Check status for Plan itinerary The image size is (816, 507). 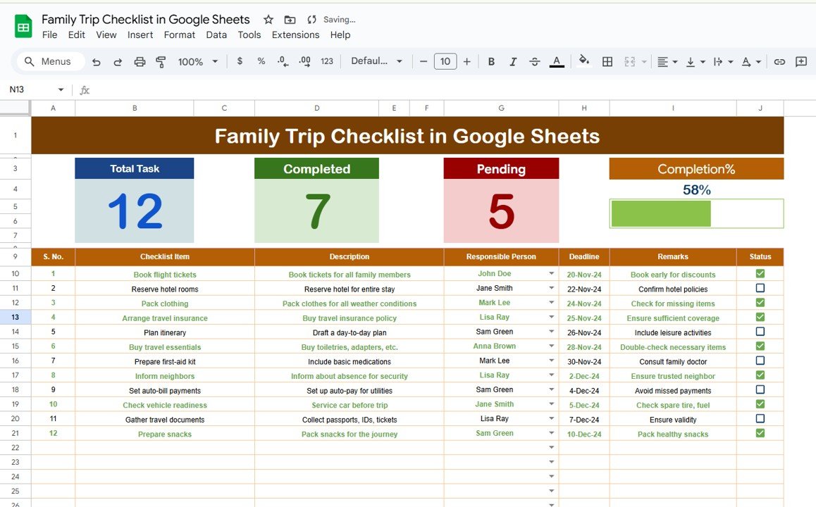click(760, 331)
